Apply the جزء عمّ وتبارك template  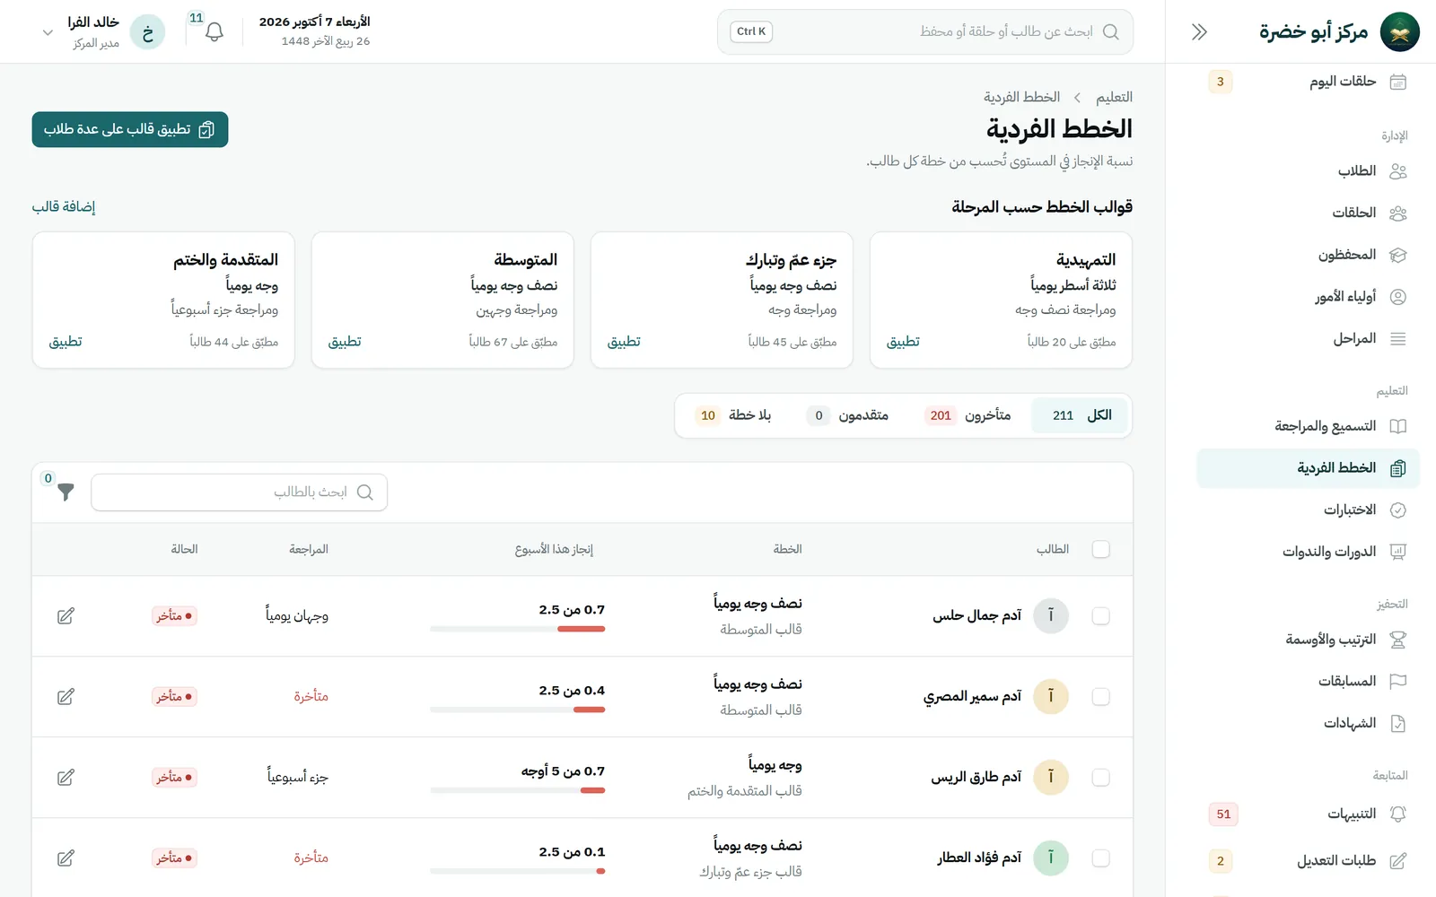point(624,342)
